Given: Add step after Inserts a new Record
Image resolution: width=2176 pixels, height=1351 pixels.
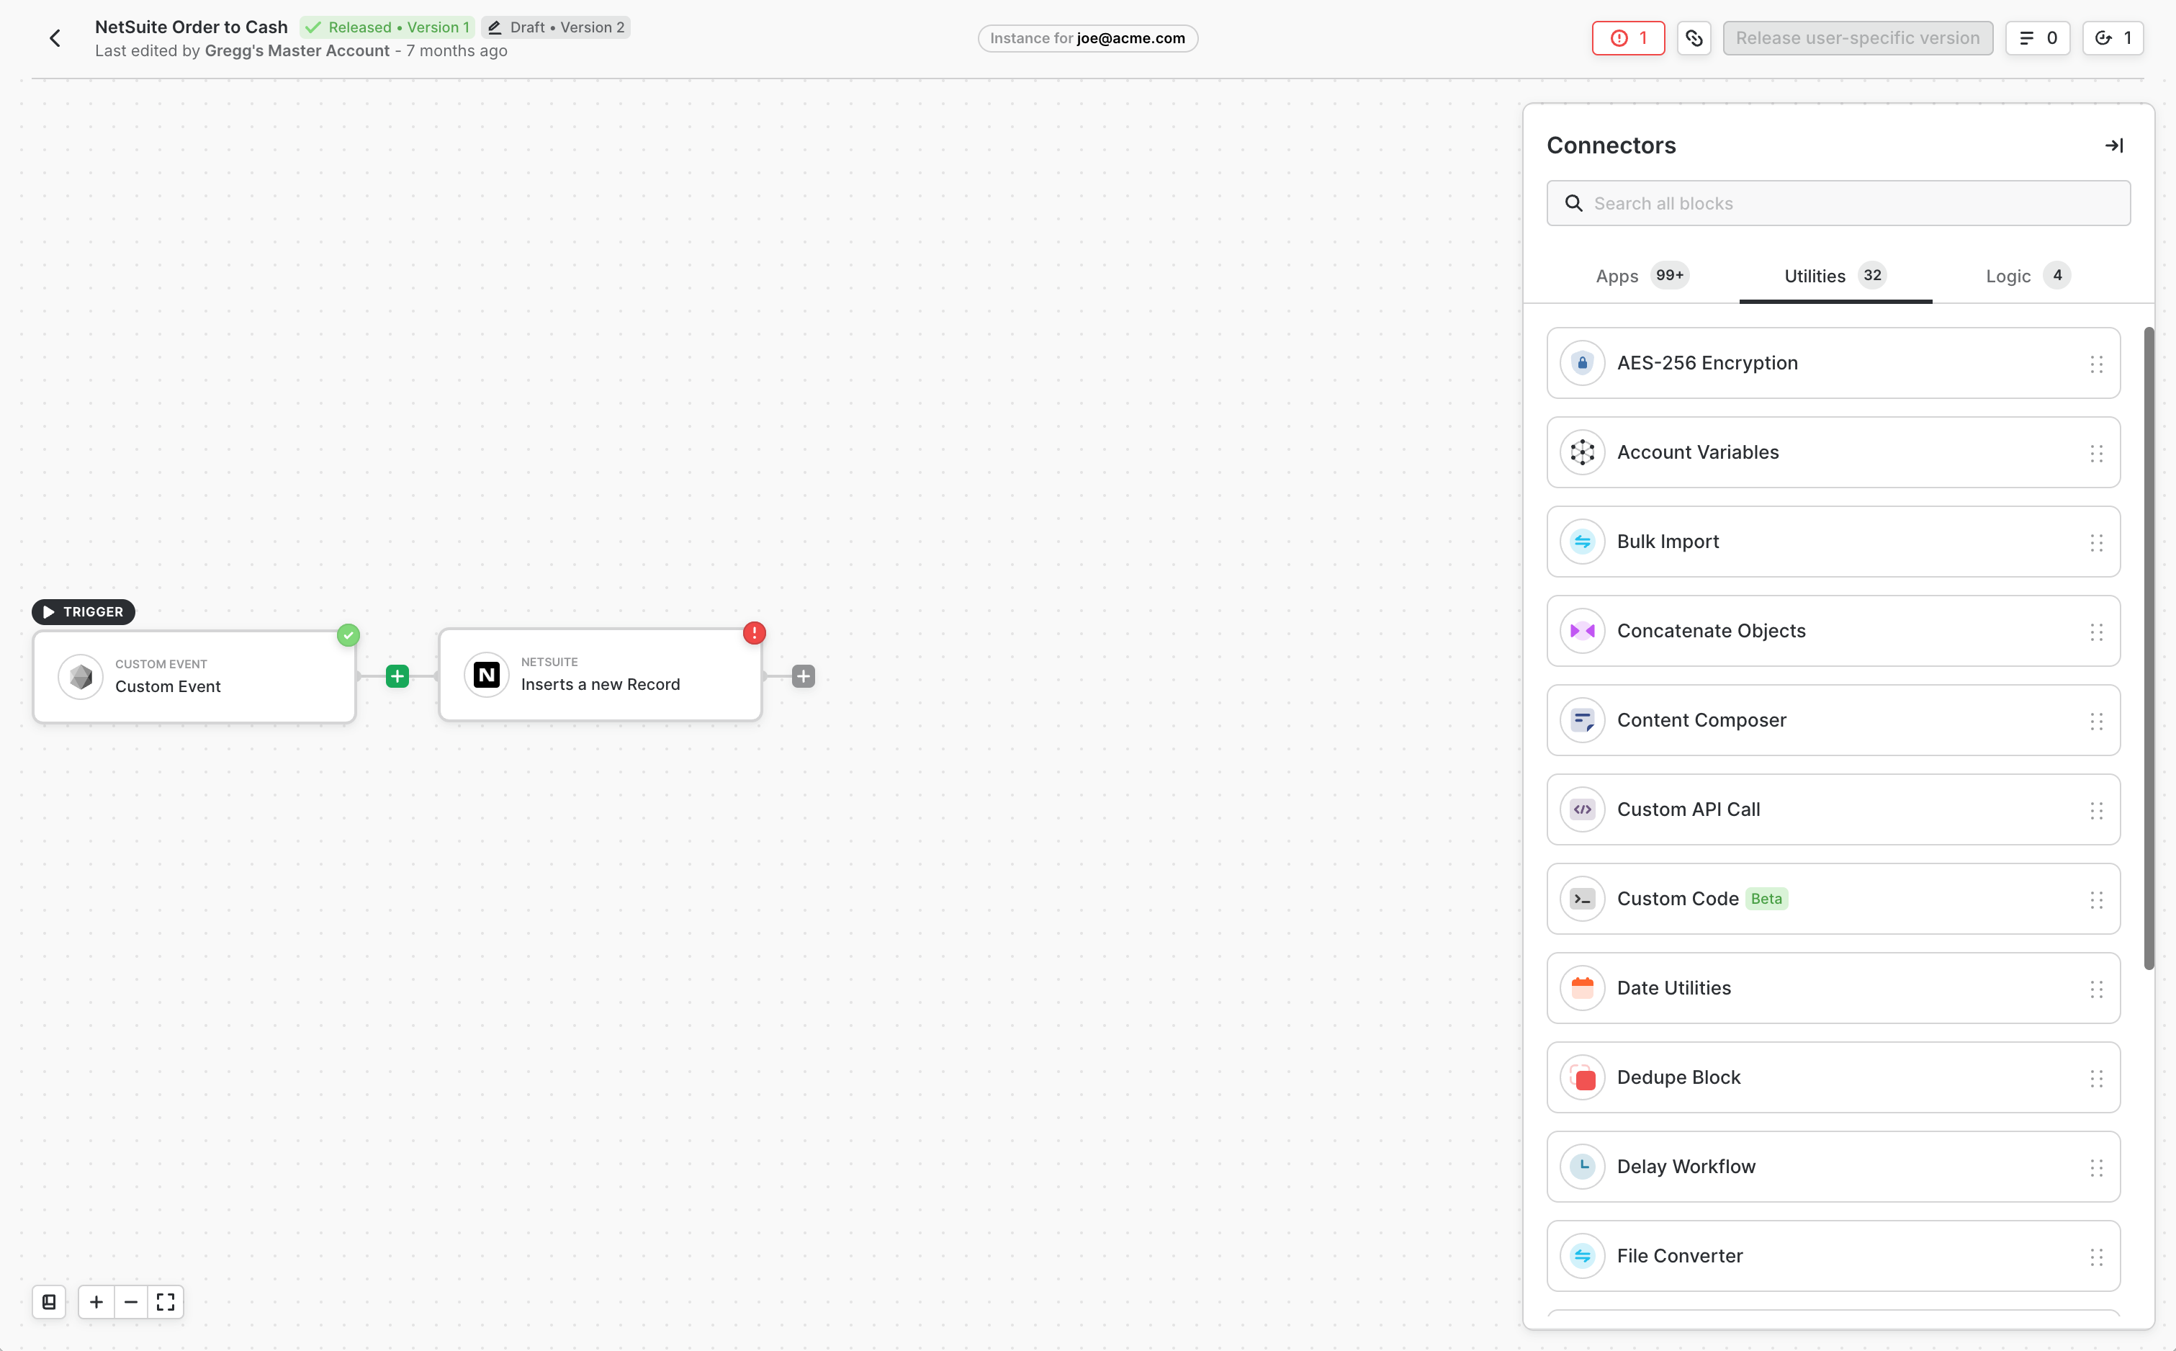Looking at the screenshot, I should (x=803, y=676).
